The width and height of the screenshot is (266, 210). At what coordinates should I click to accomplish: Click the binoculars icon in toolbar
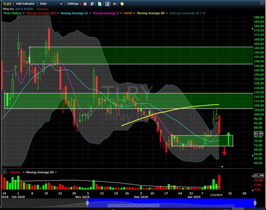pyautogui.click(x=115, y=4)
